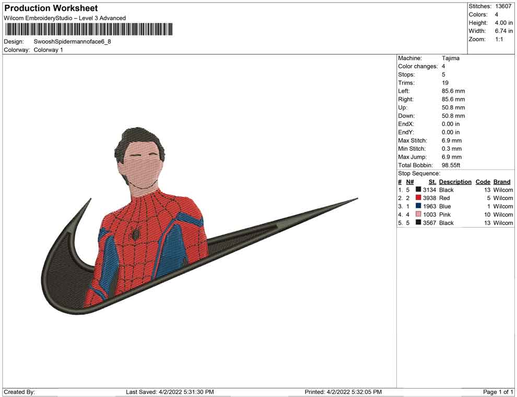Click the machine value 'Tajima'

pyautogui.click(x=450, y=58)
